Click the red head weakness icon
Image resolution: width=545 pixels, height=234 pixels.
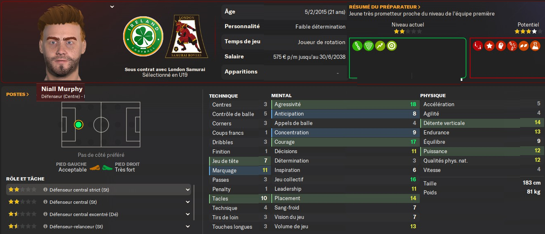click(x=500, y=46)
